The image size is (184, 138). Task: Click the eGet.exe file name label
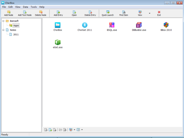(x=58, y=47)
